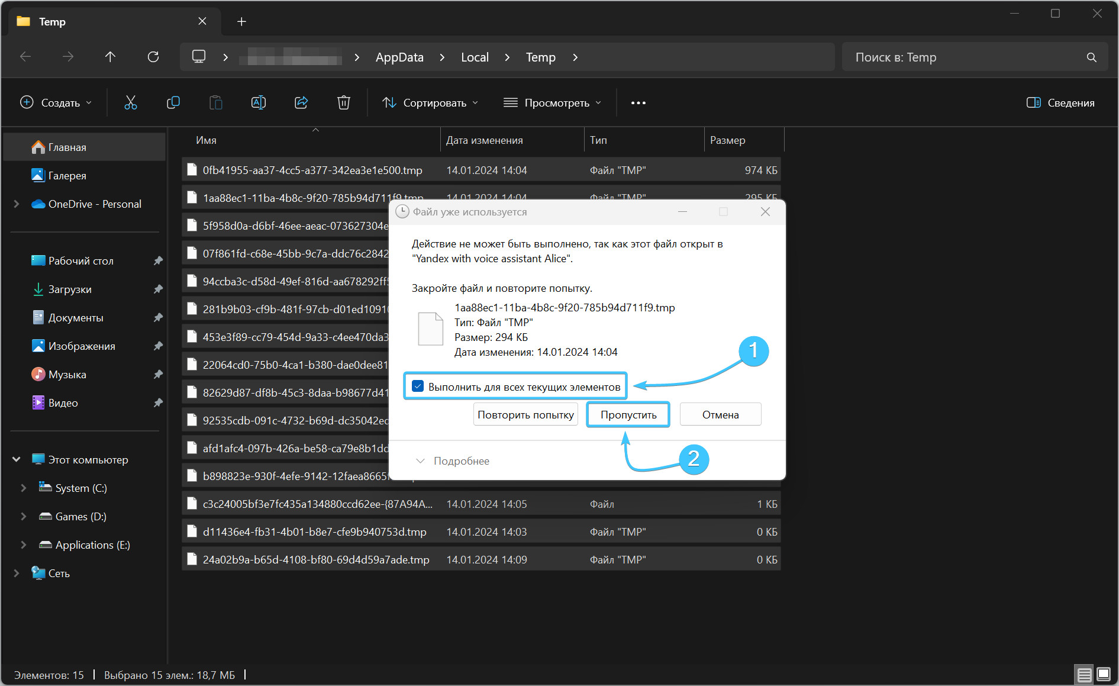Click the Copy icon in toolbar

(x=173, y=103)
